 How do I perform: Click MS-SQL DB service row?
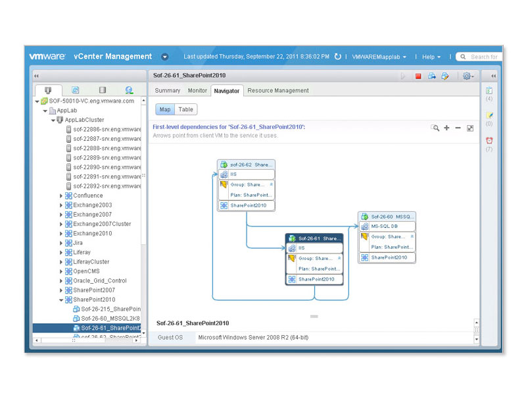click(387, 226)
